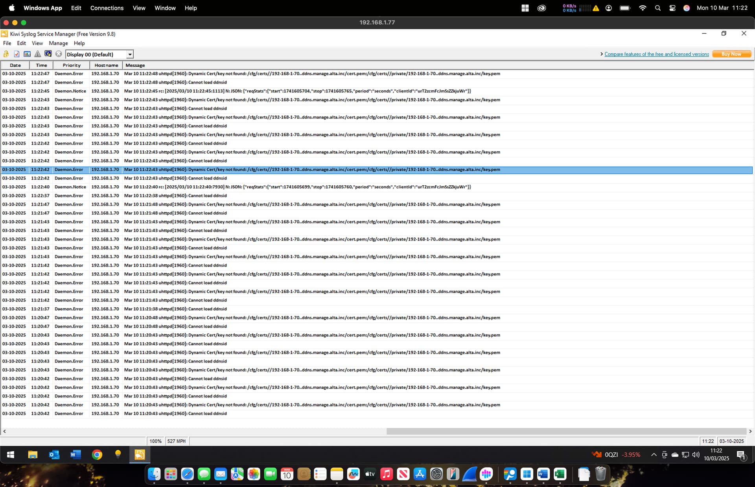Open the macOS Connections menu
The image size is (755, 487).
click(107, 8)
